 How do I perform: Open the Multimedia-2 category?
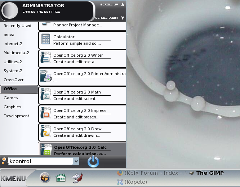(x=16, y=53)
